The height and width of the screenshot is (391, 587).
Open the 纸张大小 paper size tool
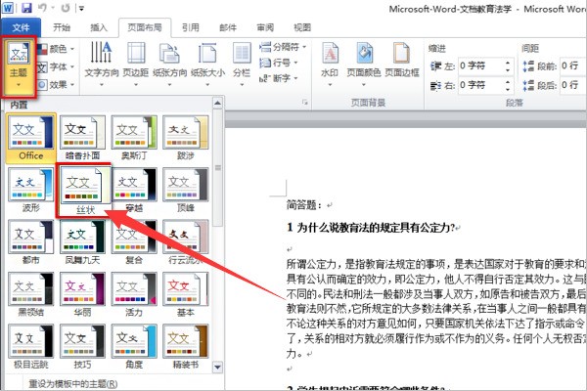click(x=207, y=57)
